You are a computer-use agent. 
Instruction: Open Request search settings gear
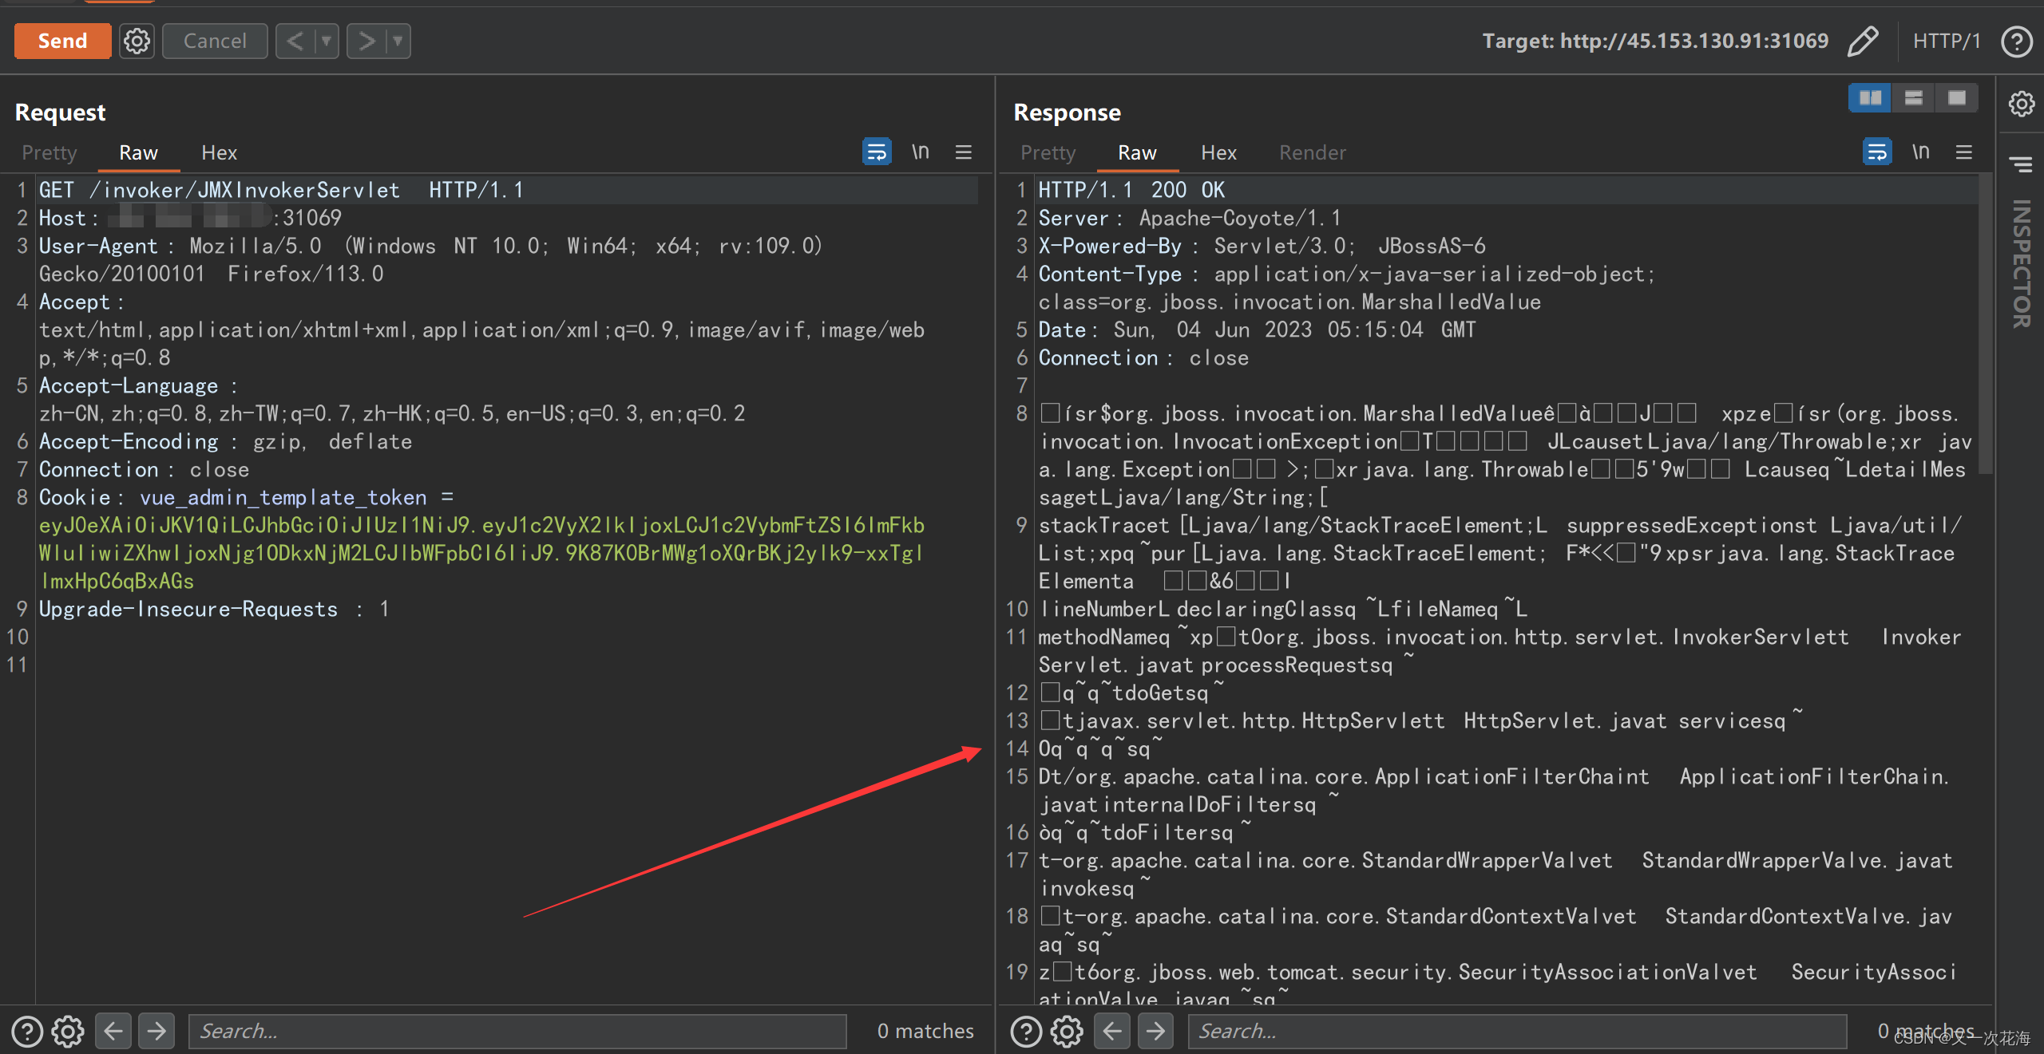(68, 1031)
